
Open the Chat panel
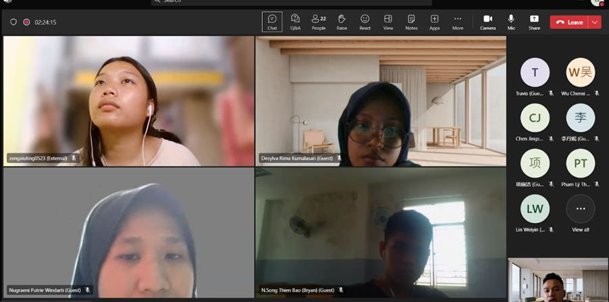pos(272,22)
